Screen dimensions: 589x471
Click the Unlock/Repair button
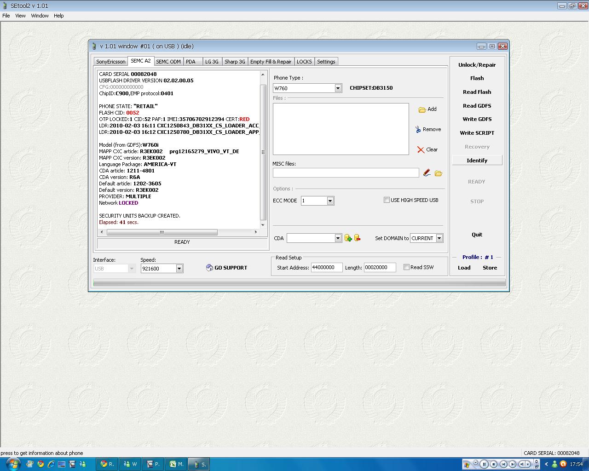[x=477, y=65]
